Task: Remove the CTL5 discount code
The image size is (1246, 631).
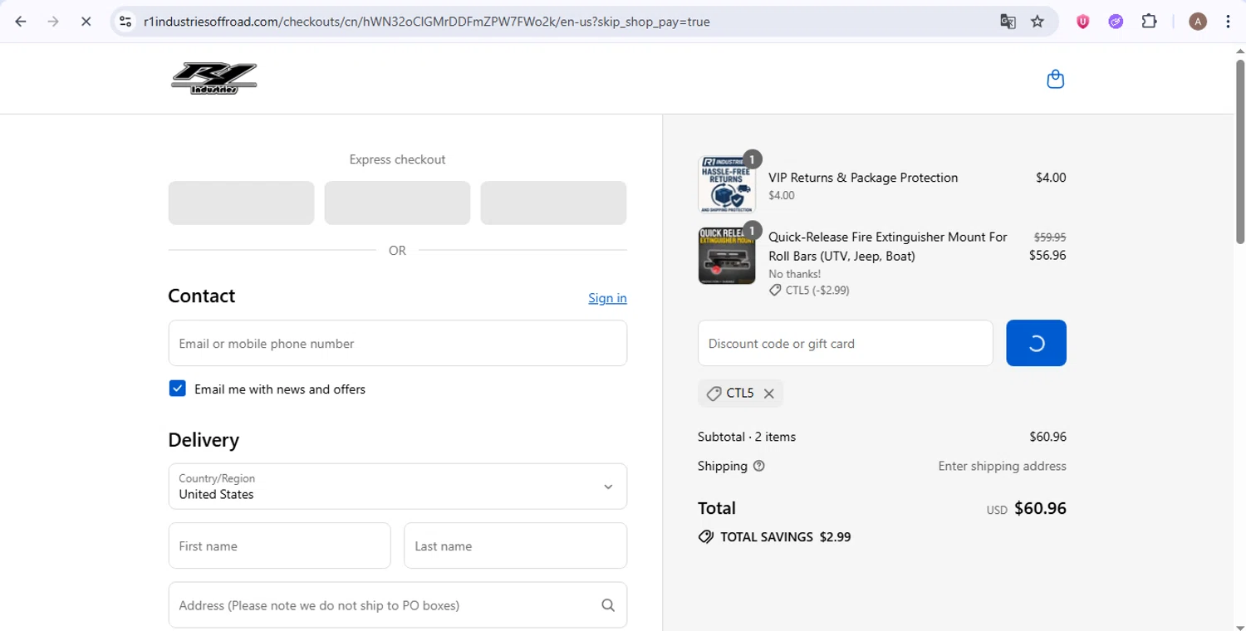Action: [x=769, y=394]
